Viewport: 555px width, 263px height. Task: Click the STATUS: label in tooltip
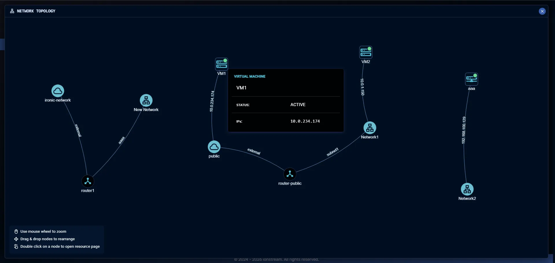tap(243, 105)
